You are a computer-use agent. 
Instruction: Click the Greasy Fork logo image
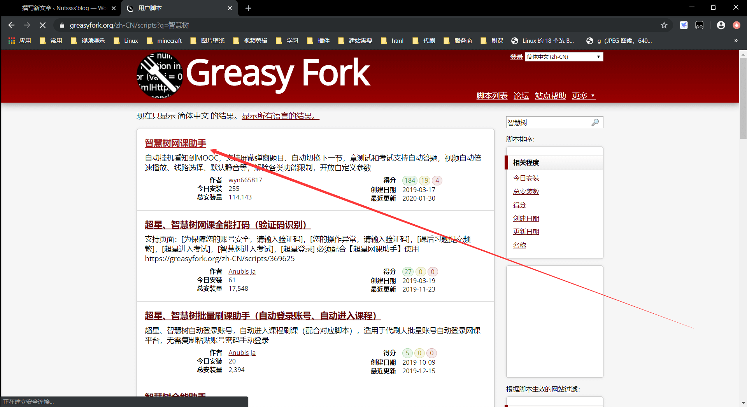pos(160,76)
